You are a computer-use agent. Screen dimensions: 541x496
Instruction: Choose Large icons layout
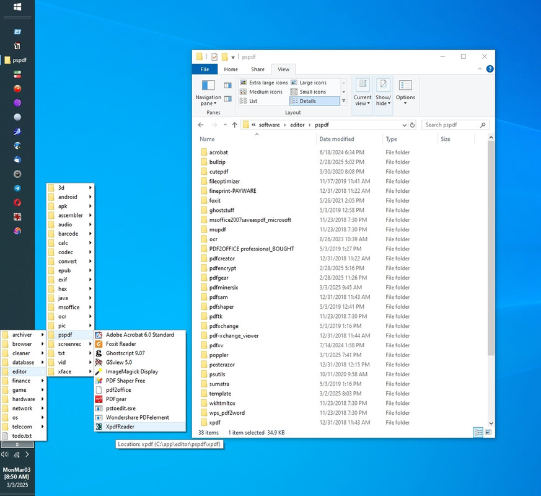pyautogui.click(x=309, y=82)
